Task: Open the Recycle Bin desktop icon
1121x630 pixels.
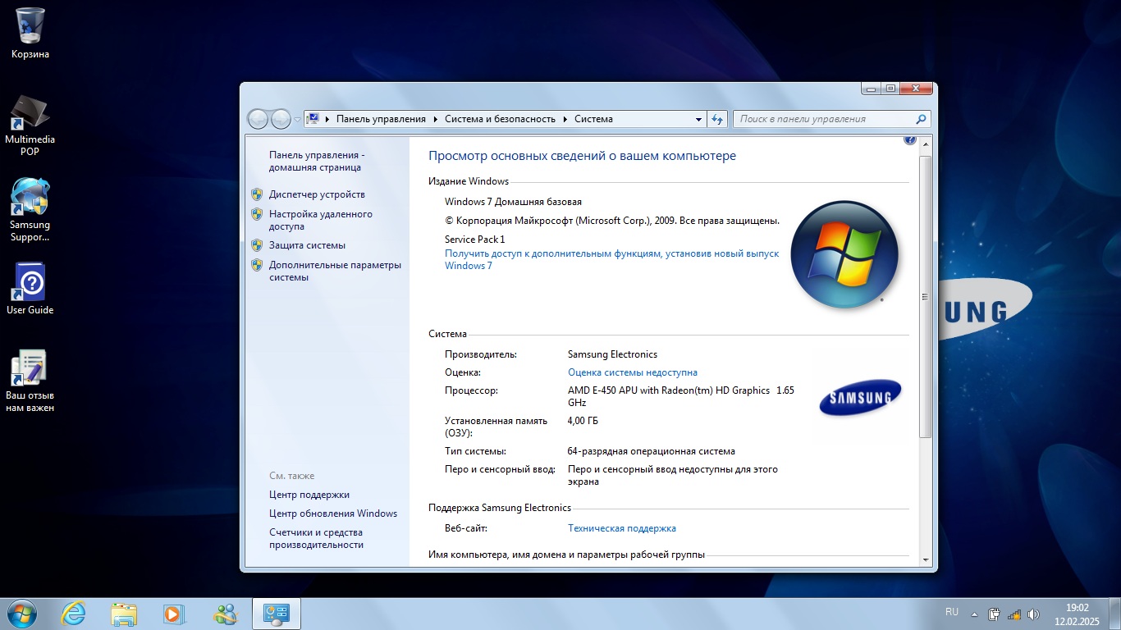Action: click(30, 33)
